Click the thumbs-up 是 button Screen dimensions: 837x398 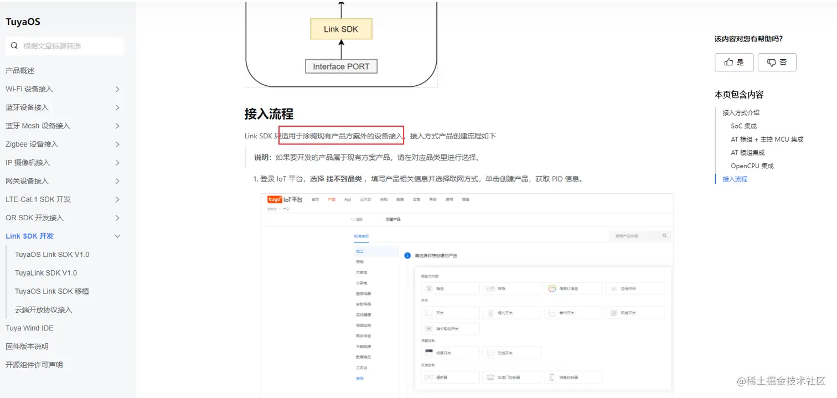click(x=734, y=63)
